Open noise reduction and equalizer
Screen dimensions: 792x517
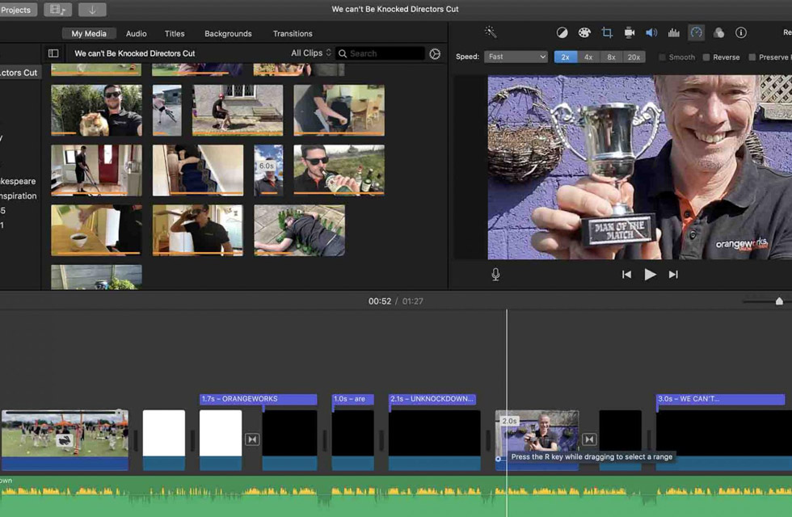[674, 32]
